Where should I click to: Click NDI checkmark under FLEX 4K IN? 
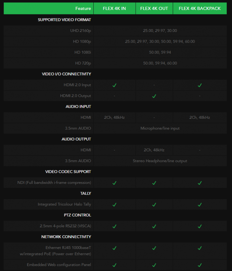[114, 183]
